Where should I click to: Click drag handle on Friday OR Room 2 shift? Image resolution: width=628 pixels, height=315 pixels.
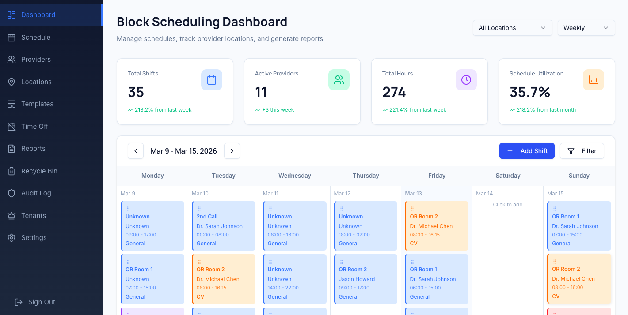[412, 209]
